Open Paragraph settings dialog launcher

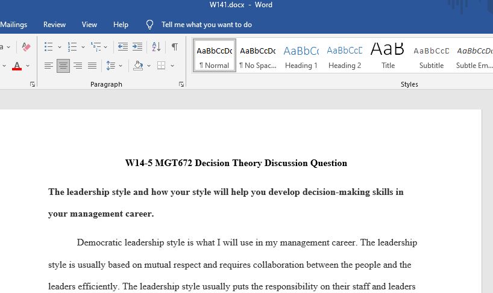coord(181,84)
